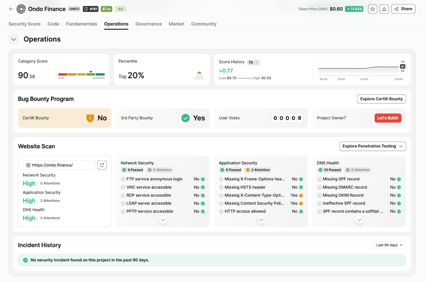
Task: Click the 87.50 score badge
Action: [x=106, y=9]
